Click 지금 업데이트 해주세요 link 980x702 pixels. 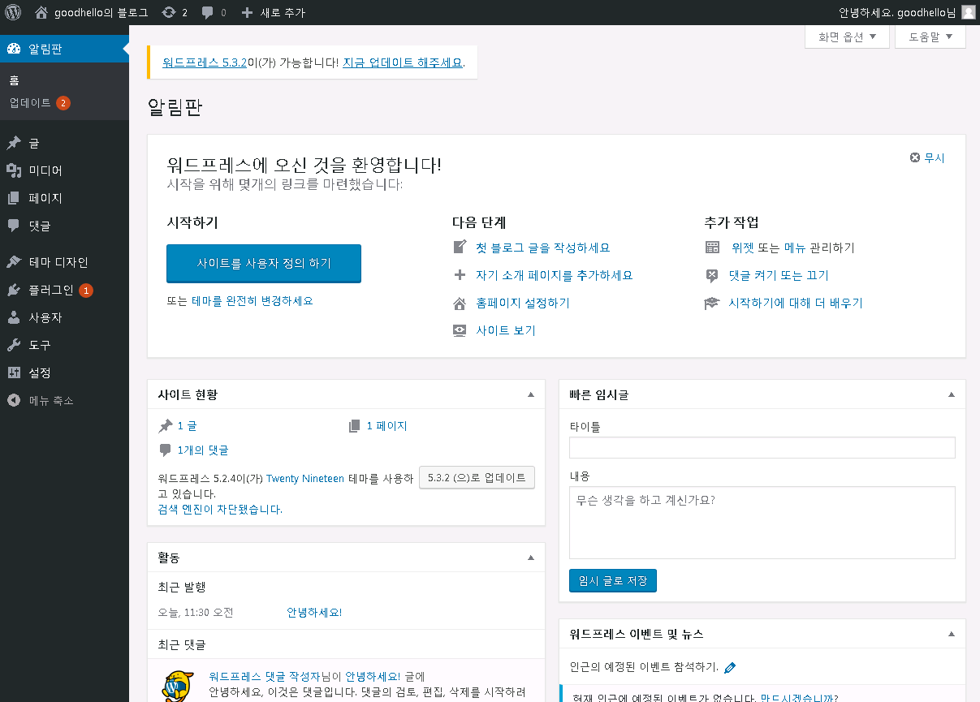pyautogui.click(x=403, y=62)
